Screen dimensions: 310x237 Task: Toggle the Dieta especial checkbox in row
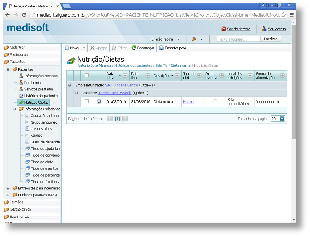point(215,101)
